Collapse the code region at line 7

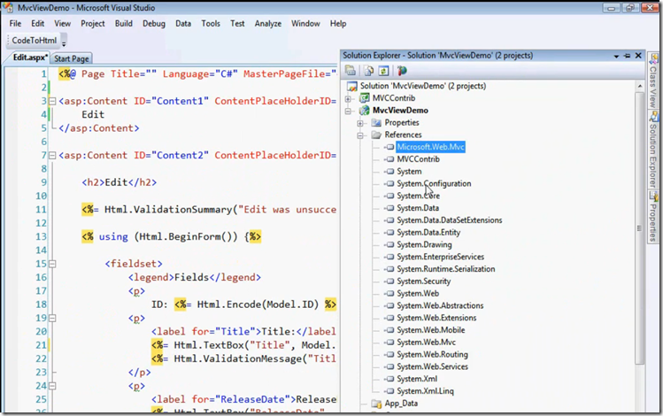coord(52,156)
